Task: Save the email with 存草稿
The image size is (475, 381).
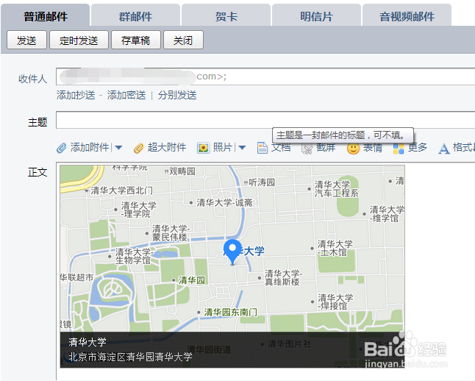Action: tap(136, 40)
